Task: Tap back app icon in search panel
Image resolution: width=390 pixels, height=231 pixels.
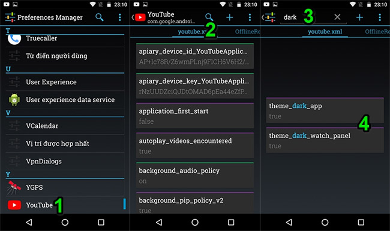Action: pos(269,17)
